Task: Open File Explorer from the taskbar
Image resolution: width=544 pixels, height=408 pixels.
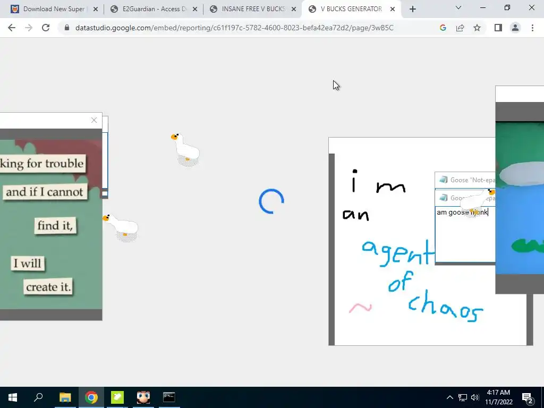Action: 65,397
